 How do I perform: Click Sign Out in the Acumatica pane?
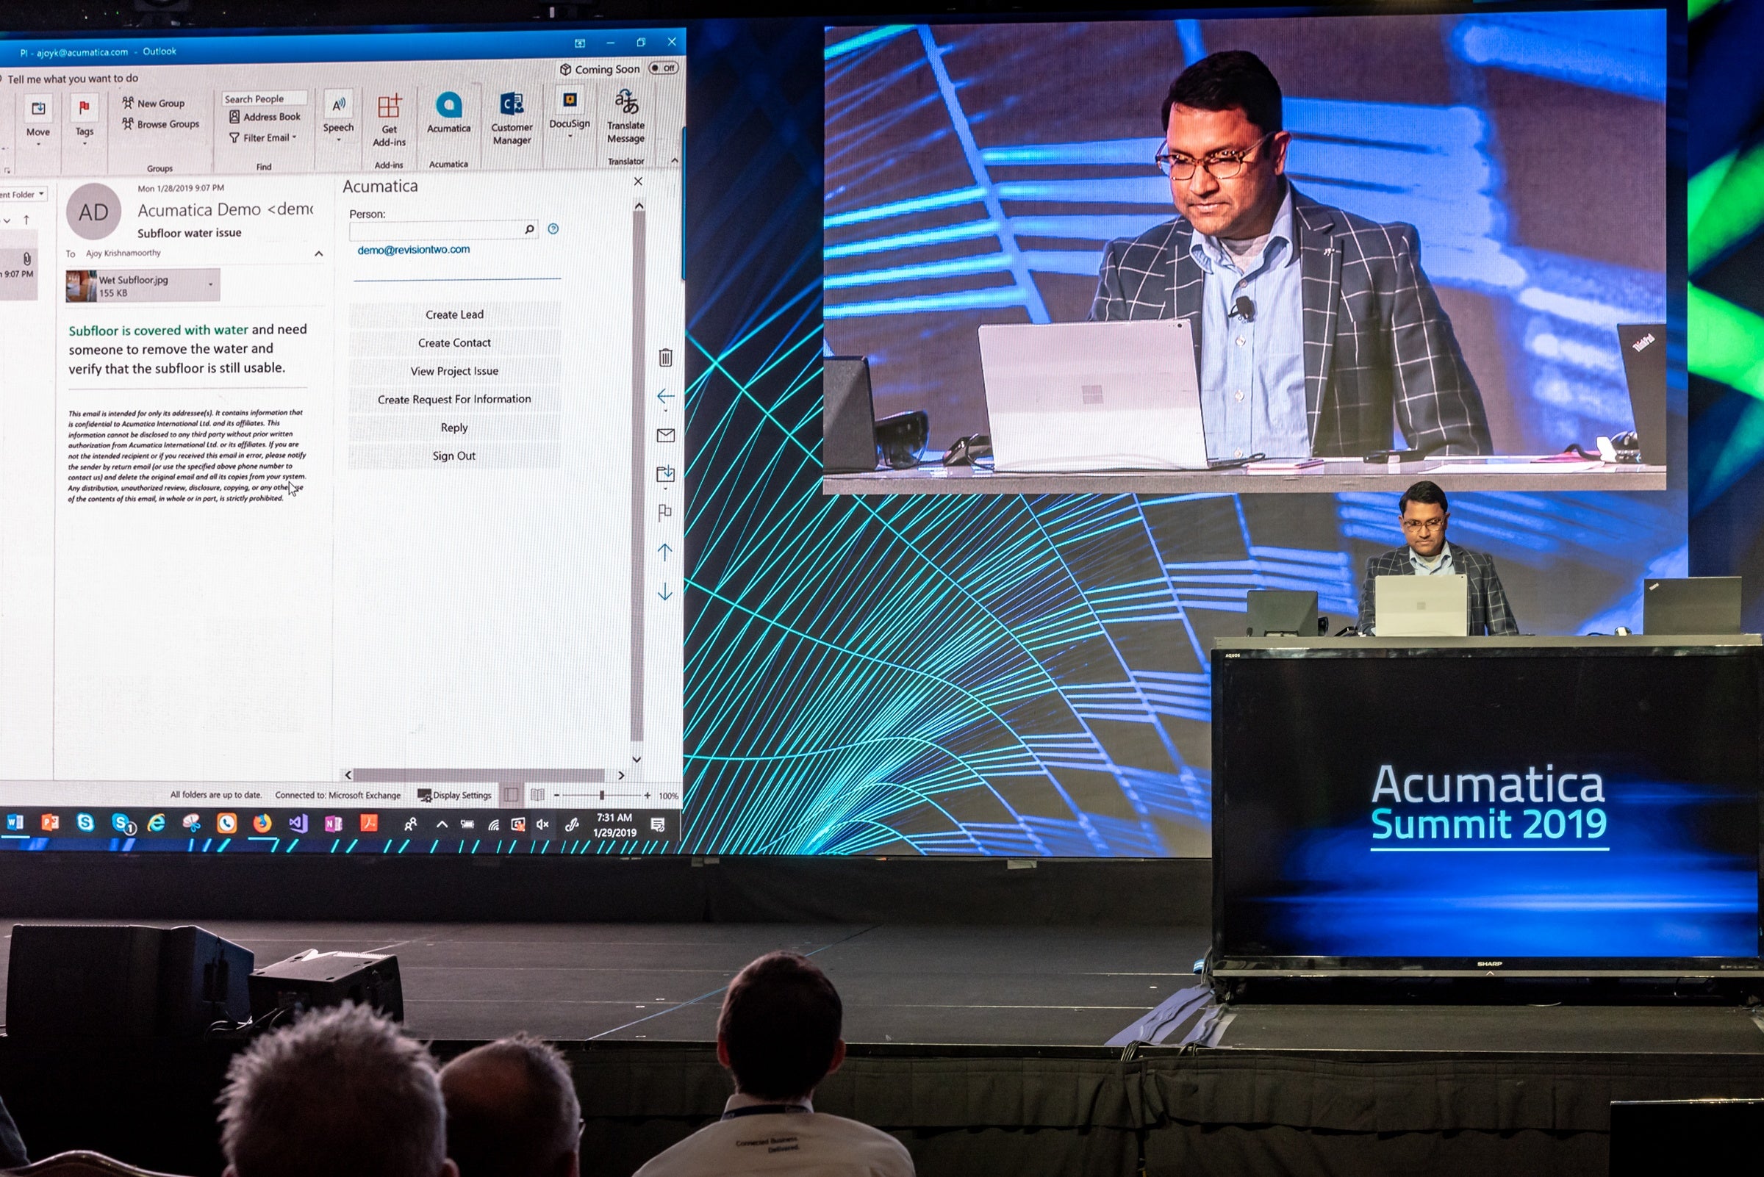pyautogui.click(x=454, y=456)
